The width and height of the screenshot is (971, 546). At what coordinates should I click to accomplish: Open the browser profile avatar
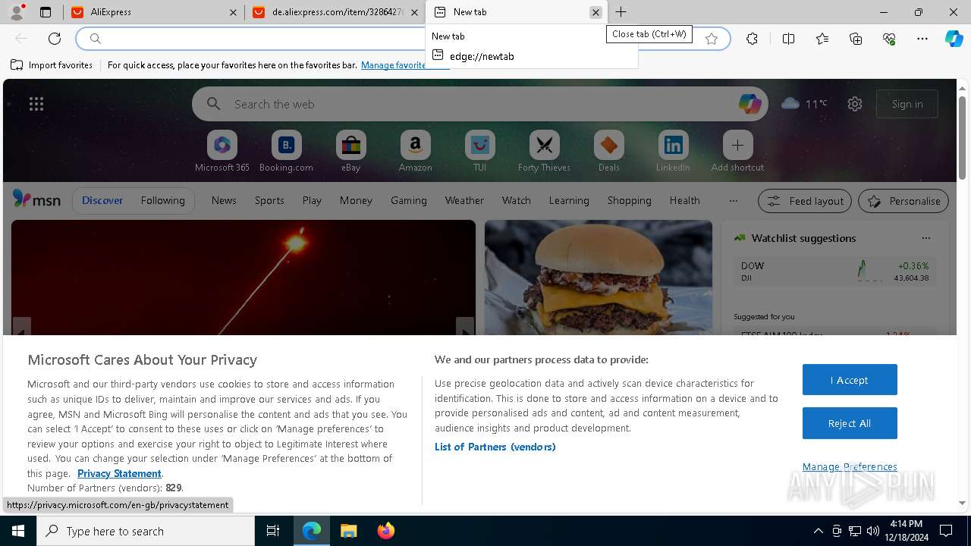pyautogui.click(x=17, y=12)
